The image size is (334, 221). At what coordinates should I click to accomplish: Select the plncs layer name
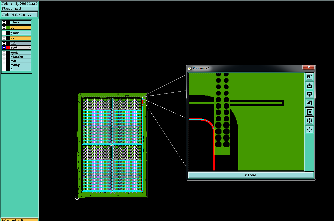click(x=21, y=22)
